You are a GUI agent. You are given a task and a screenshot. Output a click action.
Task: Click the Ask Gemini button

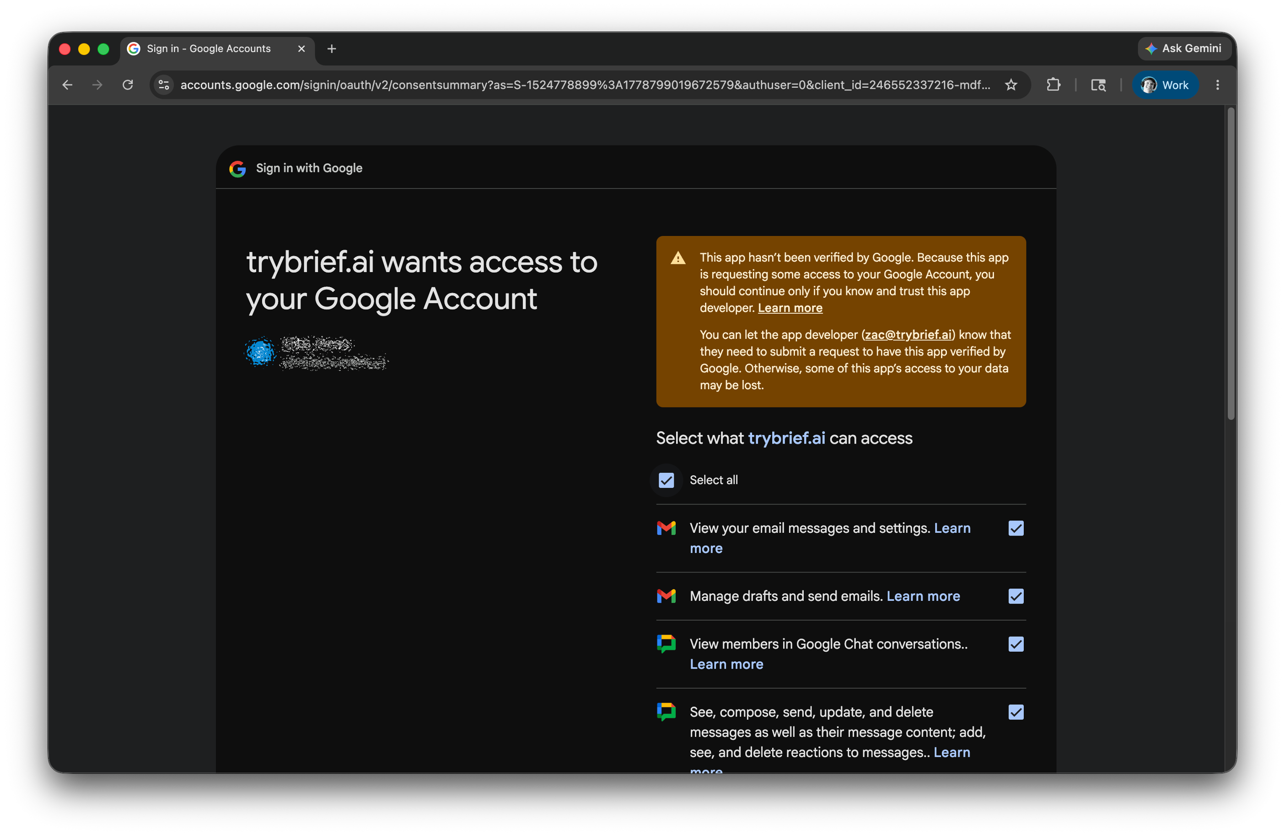(x=1184, y=48)
